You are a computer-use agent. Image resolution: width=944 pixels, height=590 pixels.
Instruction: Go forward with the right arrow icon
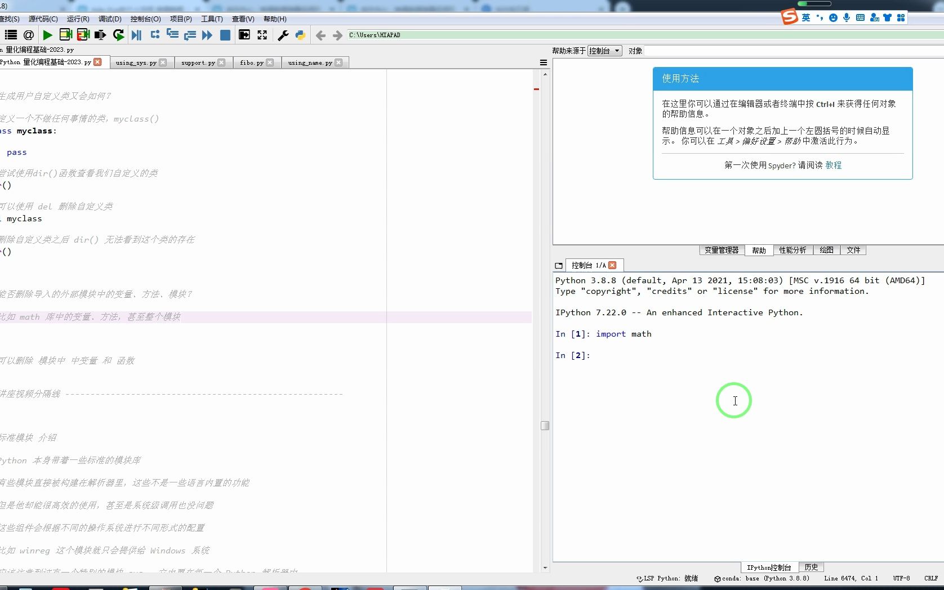click(337, 35)
